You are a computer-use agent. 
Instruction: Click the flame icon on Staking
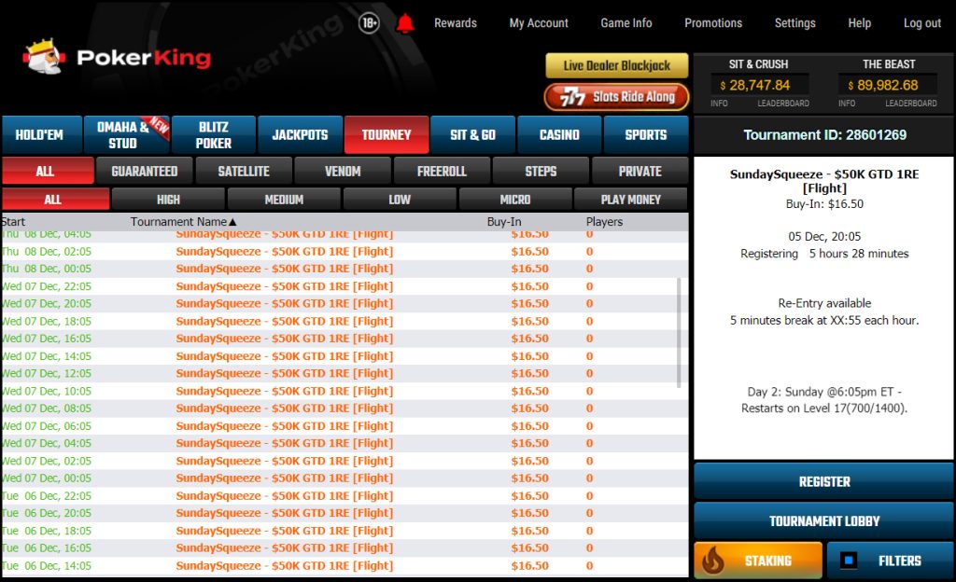click(713, 561)
